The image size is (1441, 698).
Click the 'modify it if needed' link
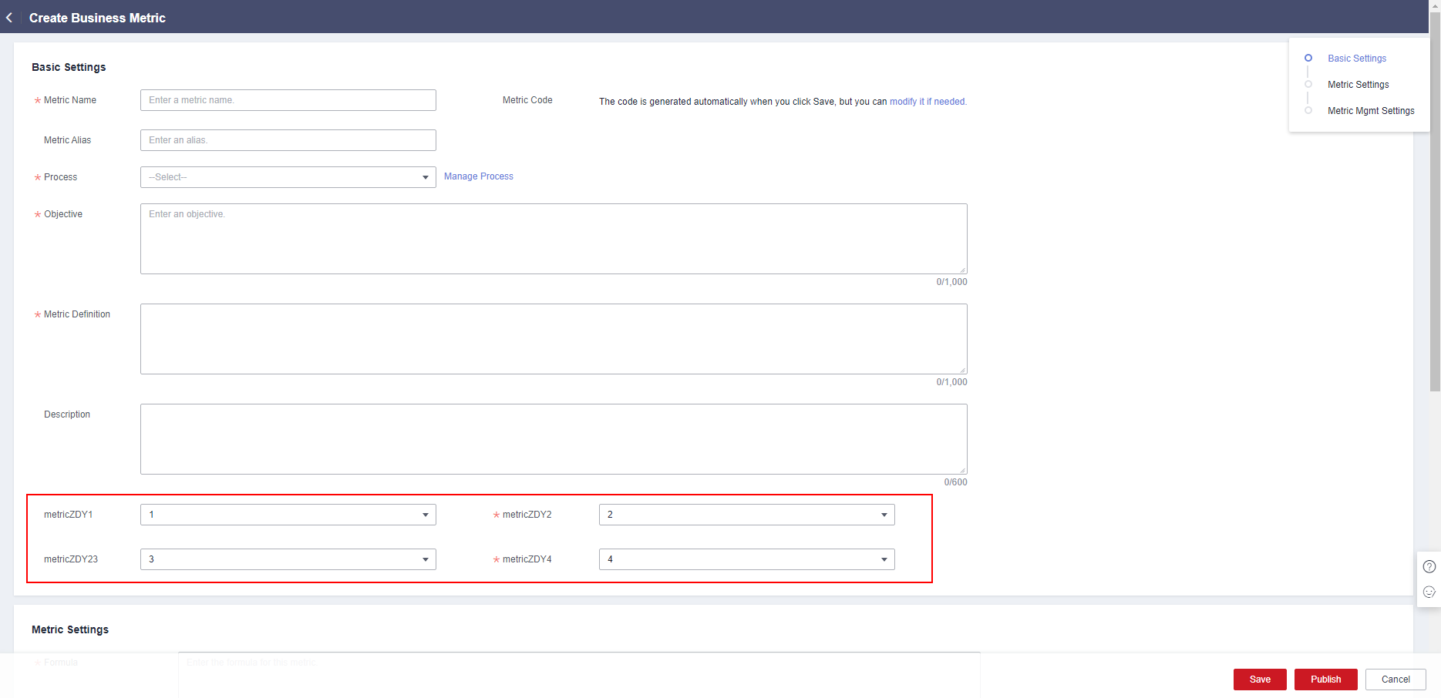928,102
